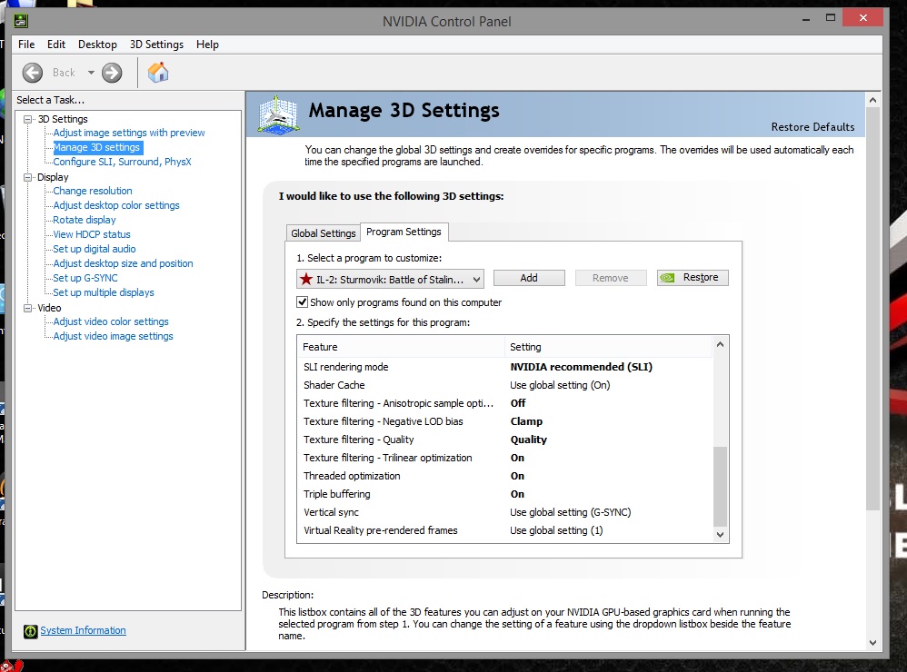Collapse the Display tree node

click(28, 177)
